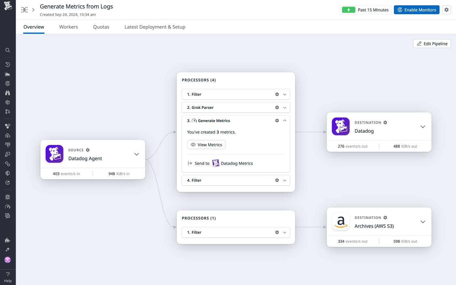Click the Datadog Agent source logo
The image size is (456, 285).
tap(54, 154)
